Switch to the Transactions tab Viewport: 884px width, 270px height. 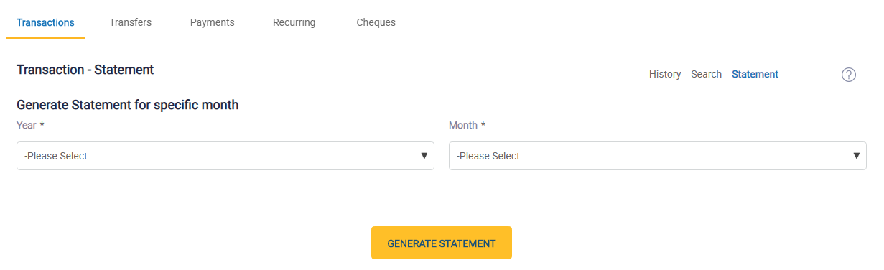click(x=45, y=22)
